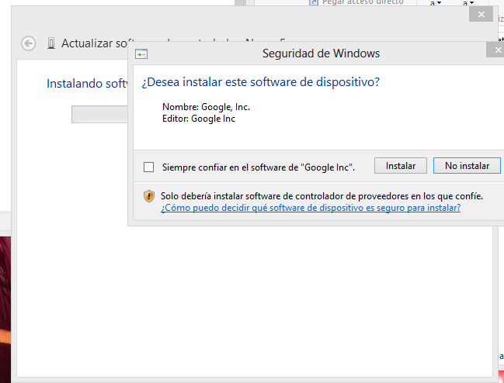Click the Instalando software heading text
504x383 pixels.
(86, 83)
